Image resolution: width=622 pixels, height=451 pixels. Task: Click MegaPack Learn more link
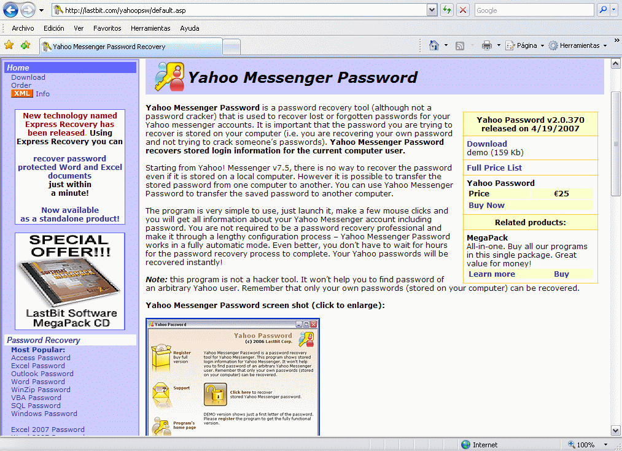(x=491, y=274)
